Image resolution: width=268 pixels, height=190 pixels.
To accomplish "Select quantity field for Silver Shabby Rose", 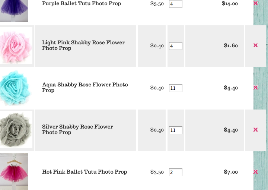I will [x=175, y=130].
